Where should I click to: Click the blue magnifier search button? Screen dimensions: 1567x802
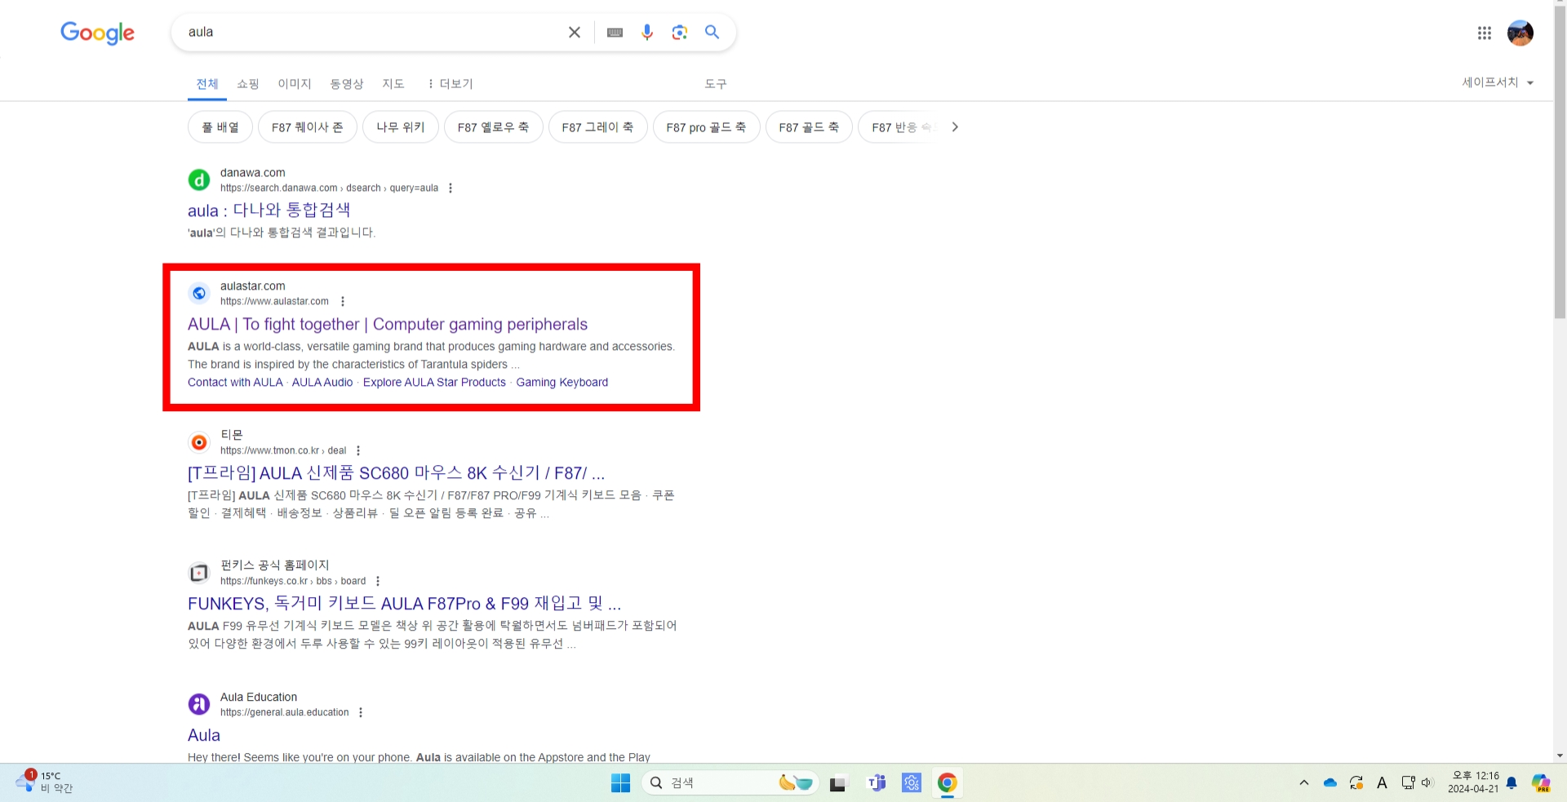(x=712, y=32)
